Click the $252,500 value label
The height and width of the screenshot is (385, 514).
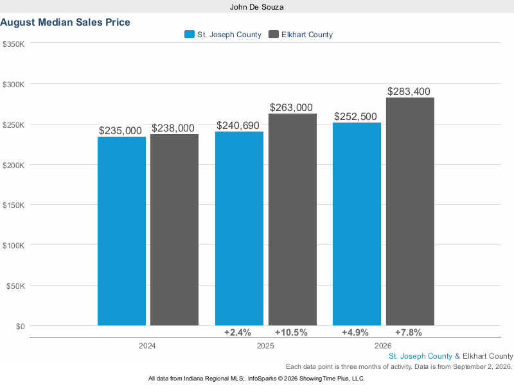tap(355, 117)
